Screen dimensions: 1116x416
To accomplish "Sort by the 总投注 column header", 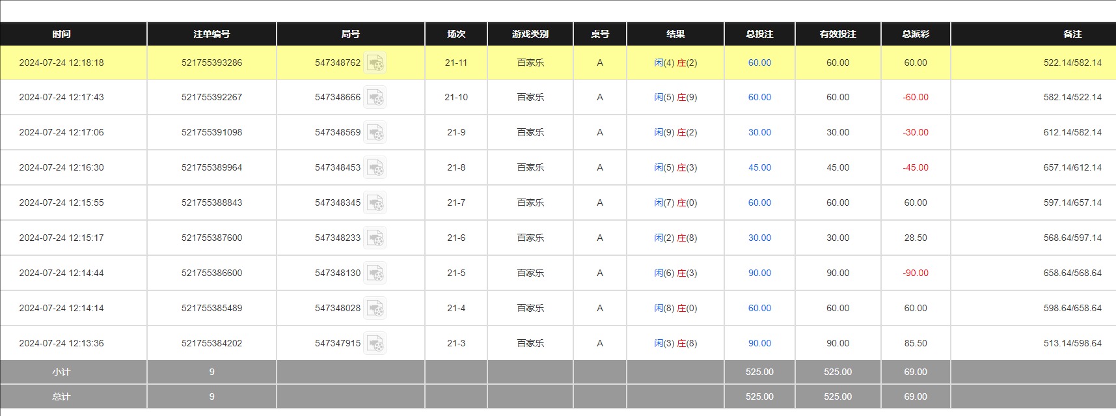I will pyautogui.click(x=759, y=33).
